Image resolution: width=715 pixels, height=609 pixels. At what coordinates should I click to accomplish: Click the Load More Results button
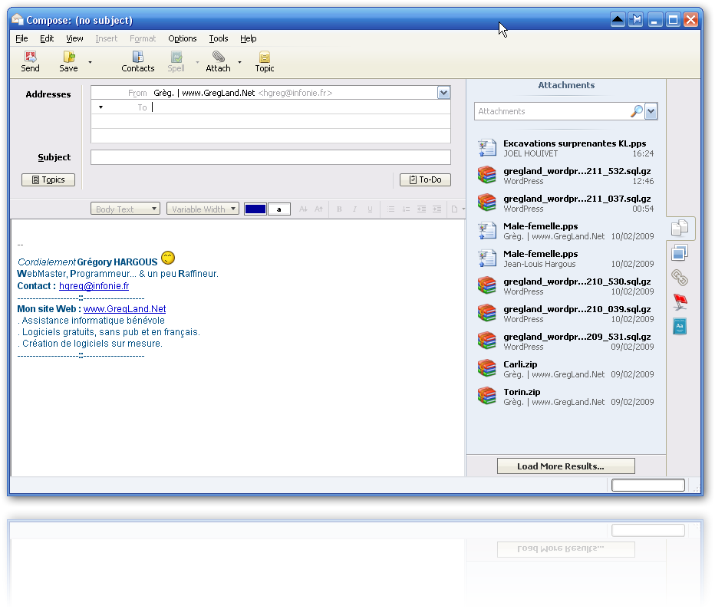coord(565,466)
